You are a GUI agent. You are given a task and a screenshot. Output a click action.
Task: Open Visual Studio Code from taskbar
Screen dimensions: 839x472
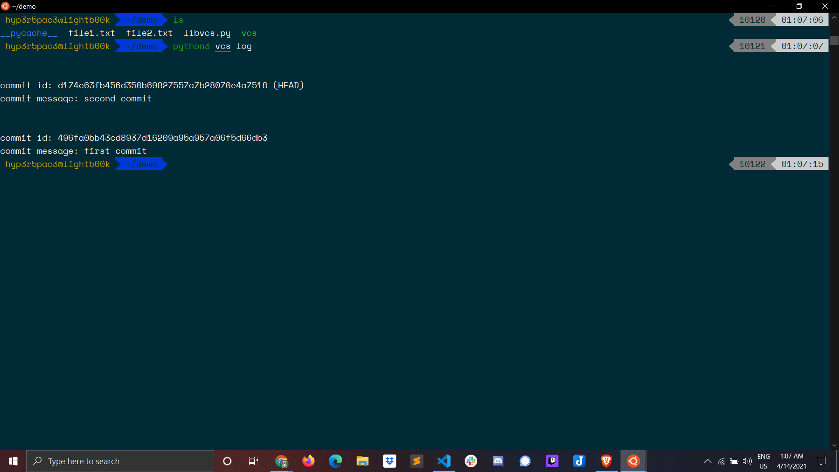pyautogui.click(x=444, y=461)
